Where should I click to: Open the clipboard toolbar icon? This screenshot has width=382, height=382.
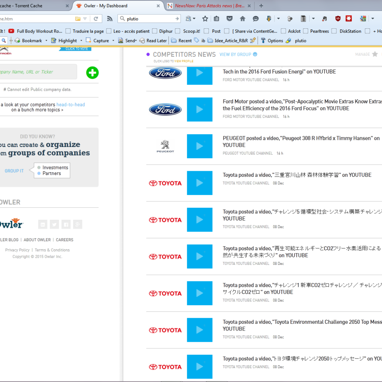(x=303, y=19)
